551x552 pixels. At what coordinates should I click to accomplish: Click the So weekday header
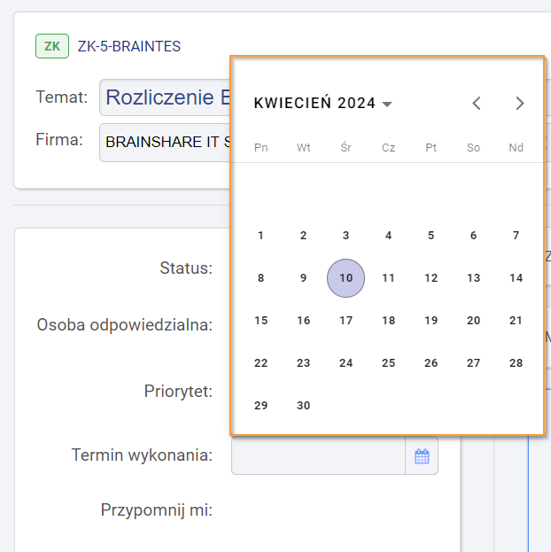click(474, 147)
